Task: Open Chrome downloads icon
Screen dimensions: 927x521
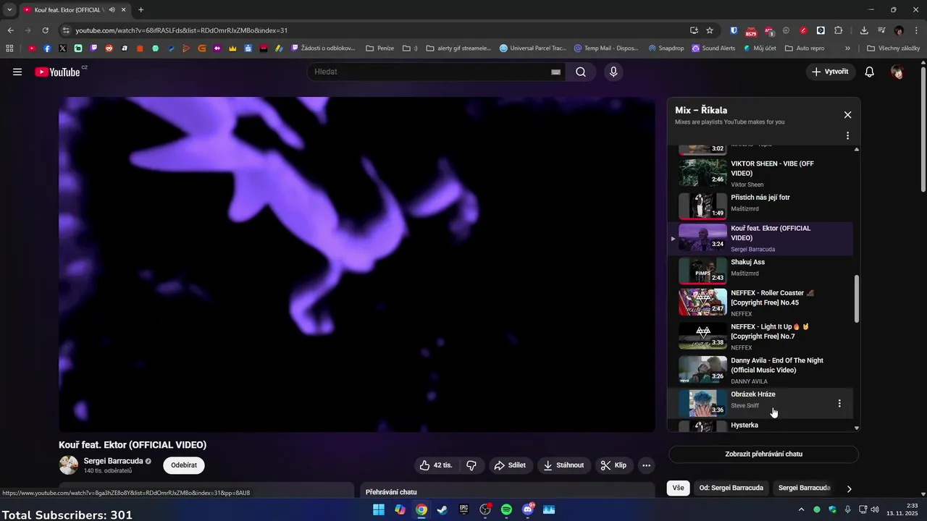Action: click(864, 30)
